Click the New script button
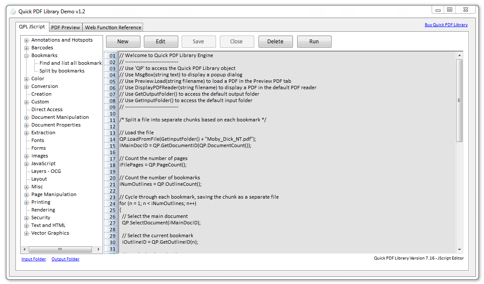Viewport: 484px width, 284px height. 123,42
